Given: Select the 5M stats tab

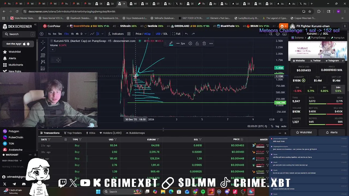Looking at the screenshot, I should pyautogui.click(x=297, y=89).
